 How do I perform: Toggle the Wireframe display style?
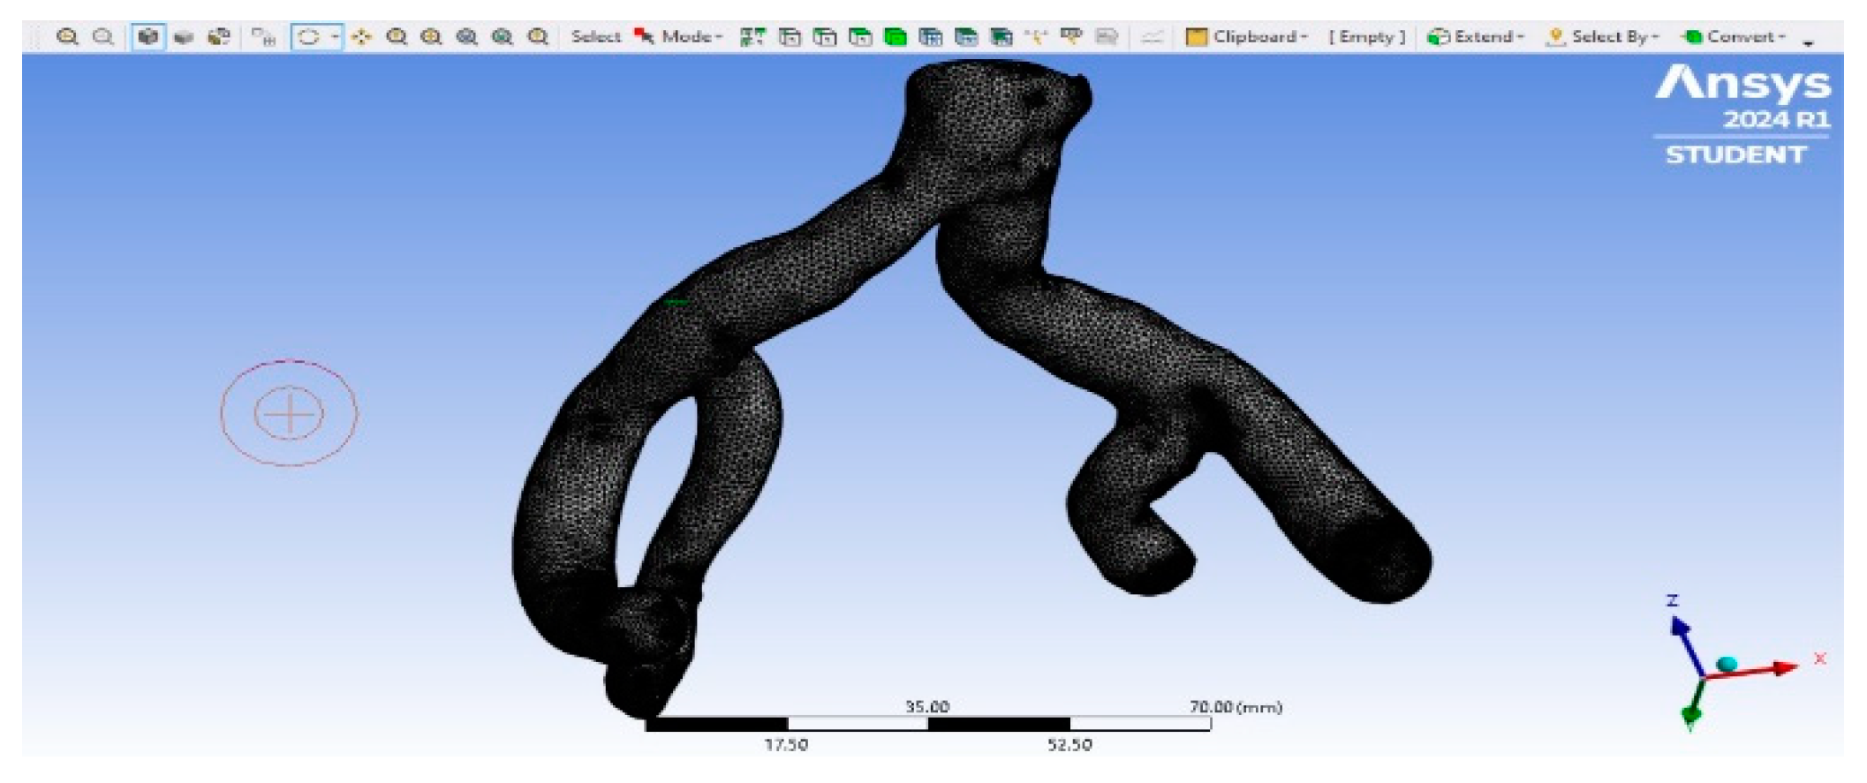(x=218, y=37)
